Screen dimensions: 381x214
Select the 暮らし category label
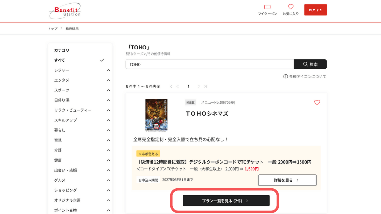point(60,130)
